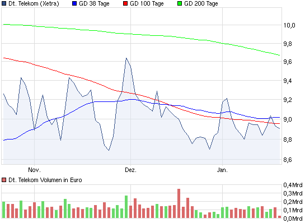The height and width of the screenshot is (223, 305).
Task: Click the green GD 200 Tage swatch
Action: 180,3
